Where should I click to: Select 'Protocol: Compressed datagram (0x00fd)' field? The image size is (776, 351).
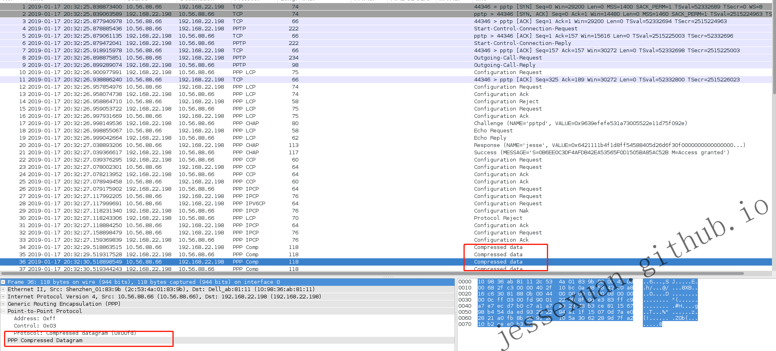(75, 333)
